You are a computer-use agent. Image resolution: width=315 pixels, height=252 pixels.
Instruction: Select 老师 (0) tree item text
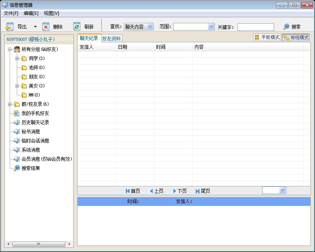pos(37,68)
